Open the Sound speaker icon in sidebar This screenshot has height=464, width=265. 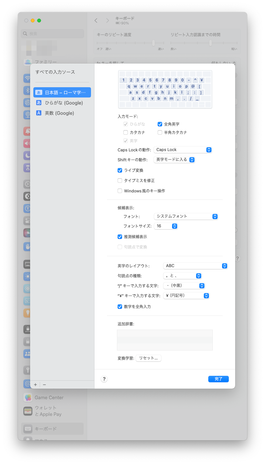click(28, 143)
